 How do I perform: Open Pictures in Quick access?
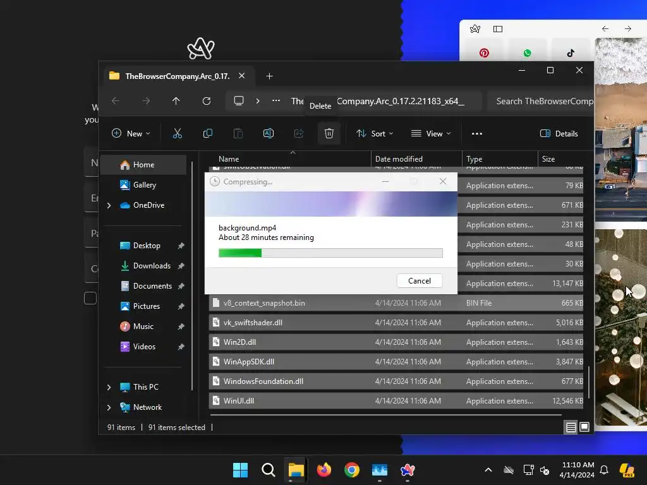[x=143, y=306]
